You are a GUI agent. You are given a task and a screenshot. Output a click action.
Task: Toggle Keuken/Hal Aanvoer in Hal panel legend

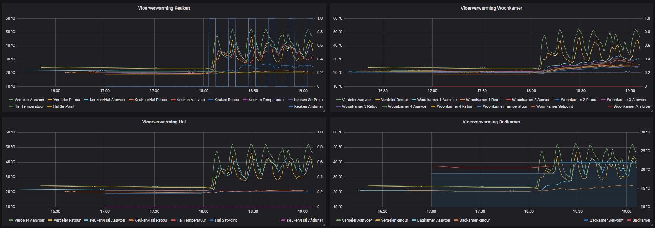click(108, 221)
